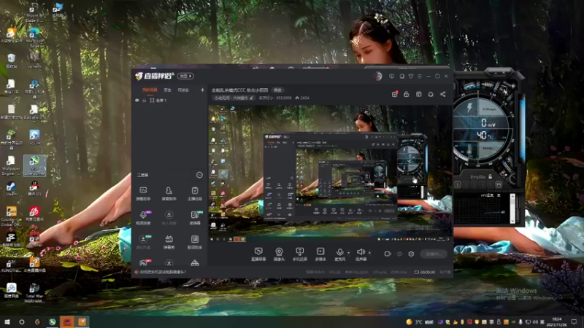This screenshot has height=328, width=584.
Task: Open the skin shirt icon in title bar
Action: 411,77
